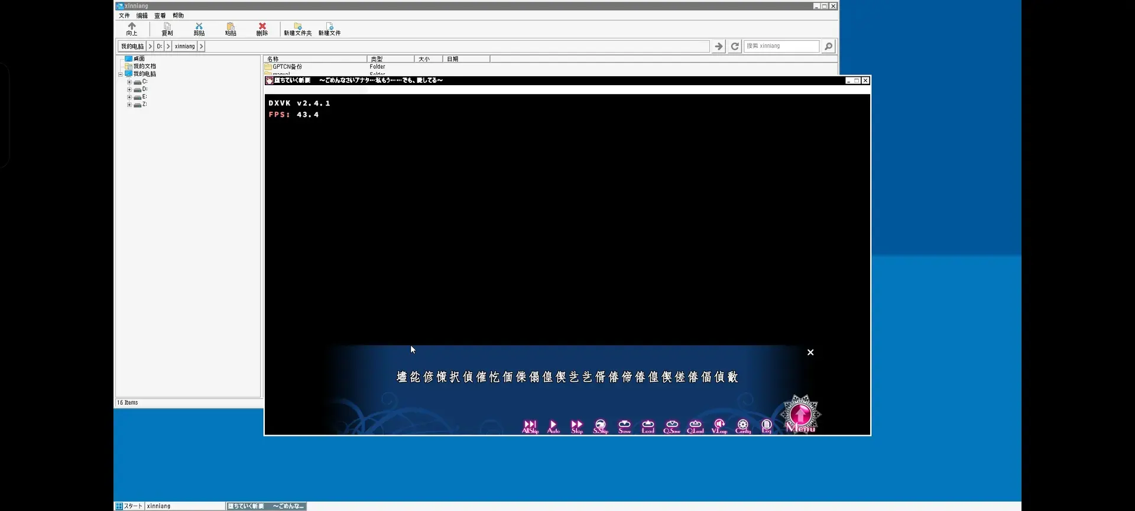Sort by the 类型 column header
Image resolution: width=1135 pixels, height=511 pixels.
click(x=390, y=59)
